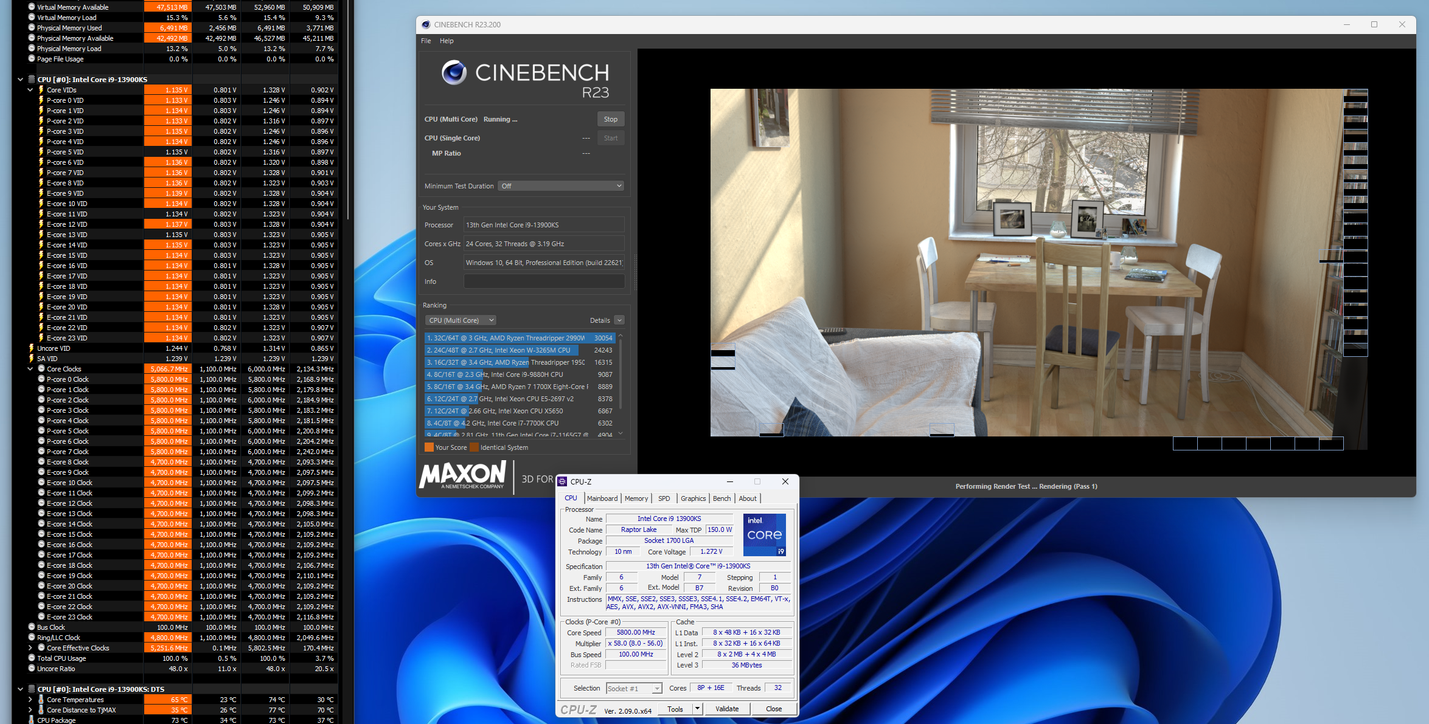Click the Intel Core i9 logo in CPU-Z
The image size is (1429, 724).
pyautogui.click(x=765, y=535)
